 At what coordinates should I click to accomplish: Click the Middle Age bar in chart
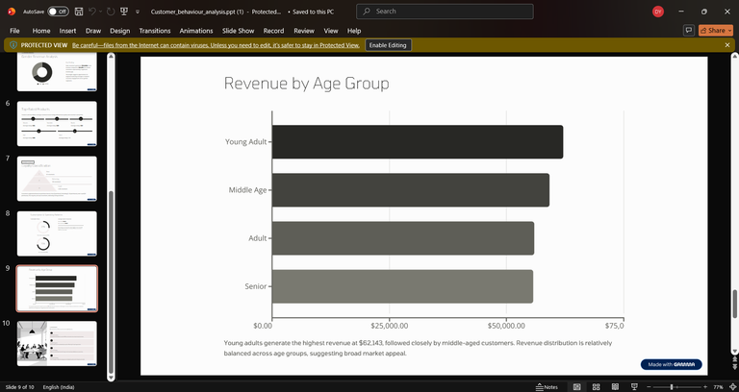tap(411, 190)
